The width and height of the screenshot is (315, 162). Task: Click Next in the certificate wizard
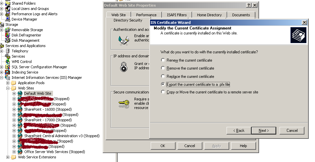point(264,131)
